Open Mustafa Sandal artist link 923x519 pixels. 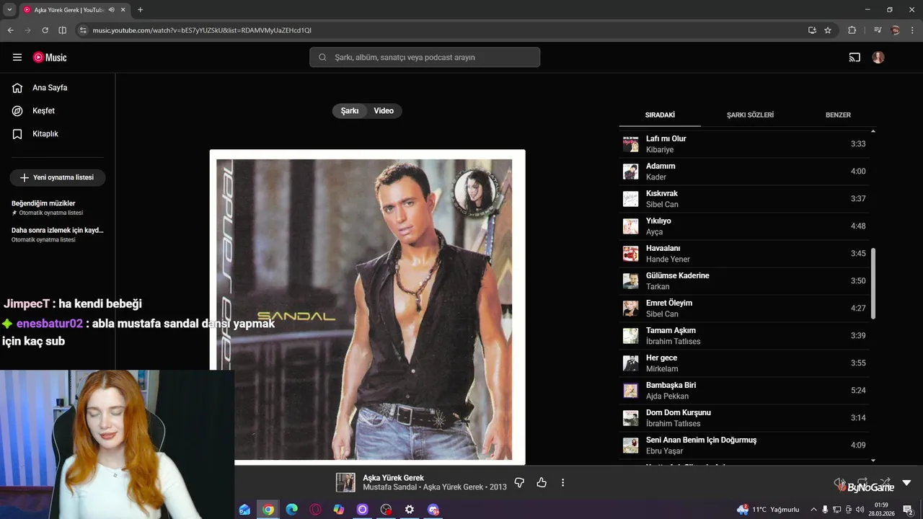pos(389,487)
